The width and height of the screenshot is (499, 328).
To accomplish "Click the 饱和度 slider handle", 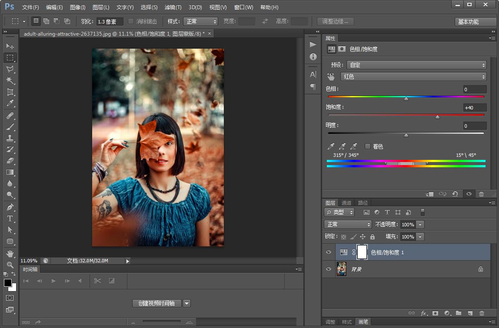I will point(437,117).
